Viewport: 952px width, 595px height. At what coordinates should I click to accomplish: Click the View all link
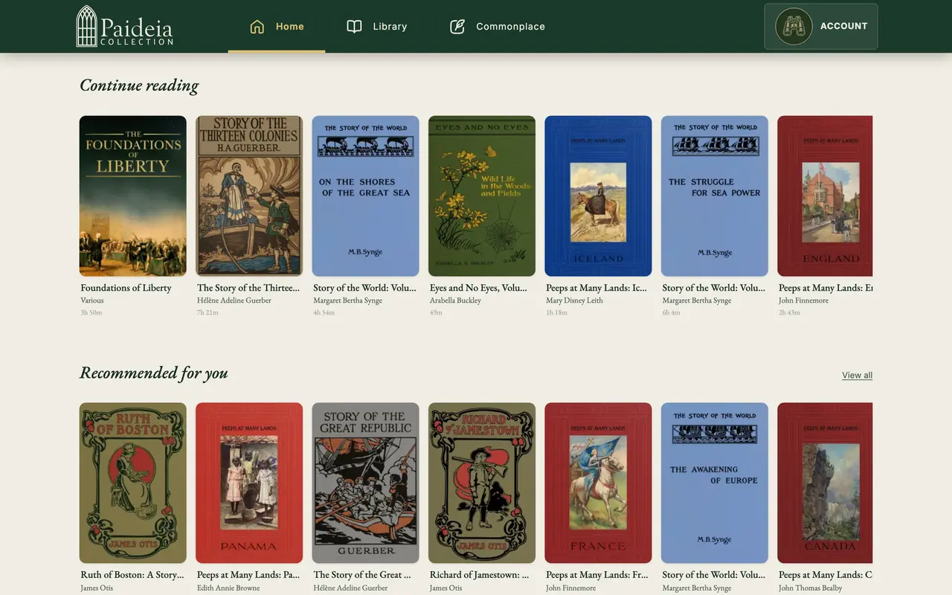coord(857,375)
